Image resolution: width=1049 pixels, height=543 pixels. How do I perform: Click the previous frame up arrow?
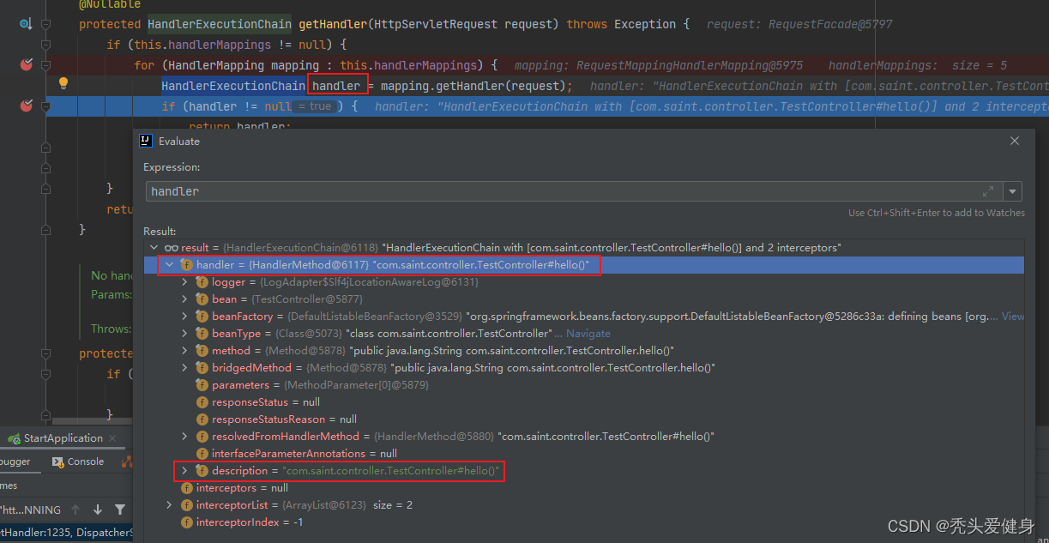[76, 510]
